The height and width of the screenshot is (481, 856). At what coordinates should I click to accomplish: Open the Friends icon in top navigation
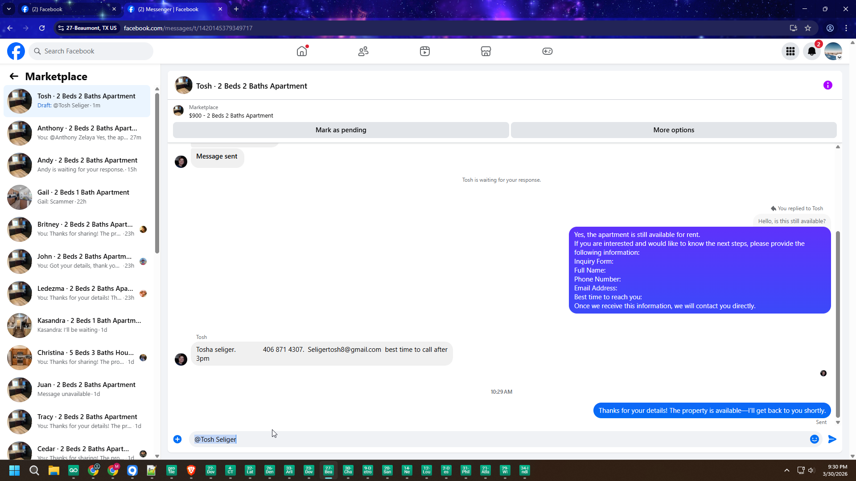(x=363, y=51)
